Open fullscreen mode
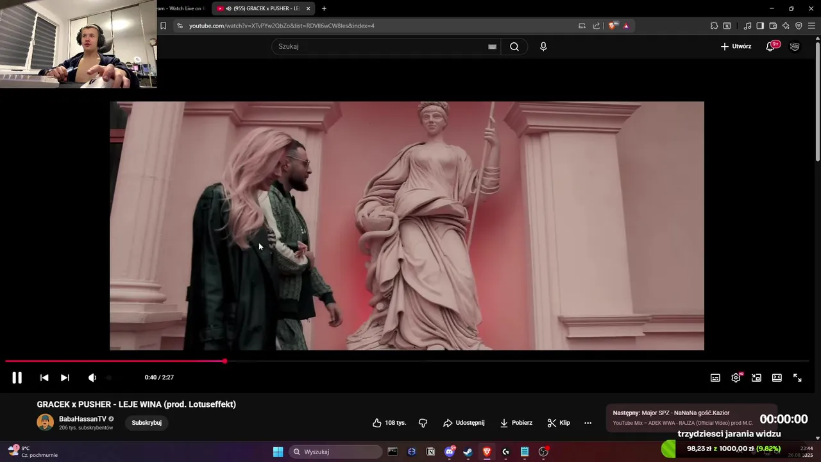This screenshot has height=462, width=821. (797, 378)
